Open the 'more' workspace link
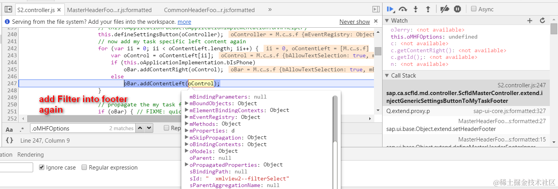 (x=184, y=22)
